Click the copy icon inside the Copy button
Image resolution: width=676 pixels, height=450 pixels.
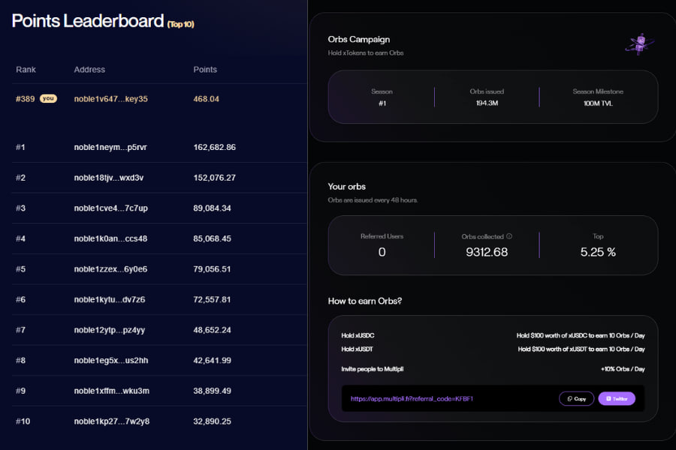pos(568,398)
